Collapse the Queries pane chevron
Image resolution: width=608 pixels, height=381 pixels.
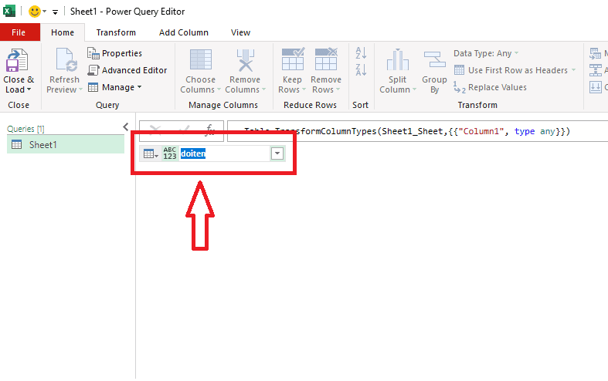pos(126,126)
